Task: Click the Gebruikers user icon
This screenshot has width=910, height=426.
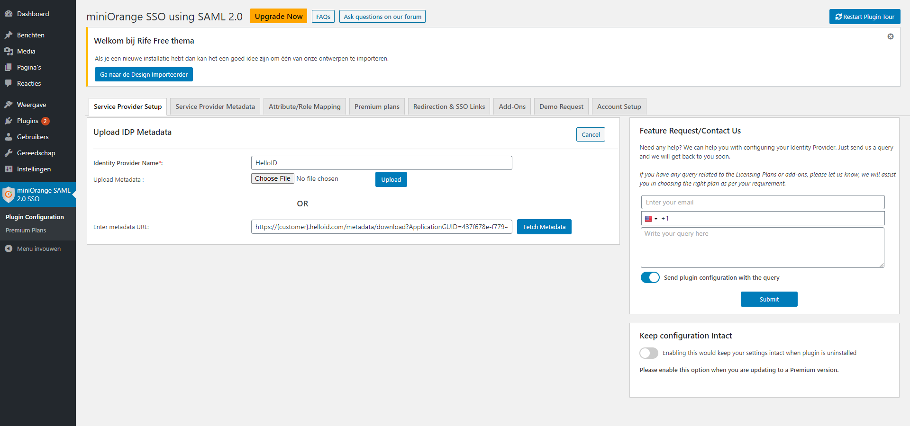Action: (9, 137)
